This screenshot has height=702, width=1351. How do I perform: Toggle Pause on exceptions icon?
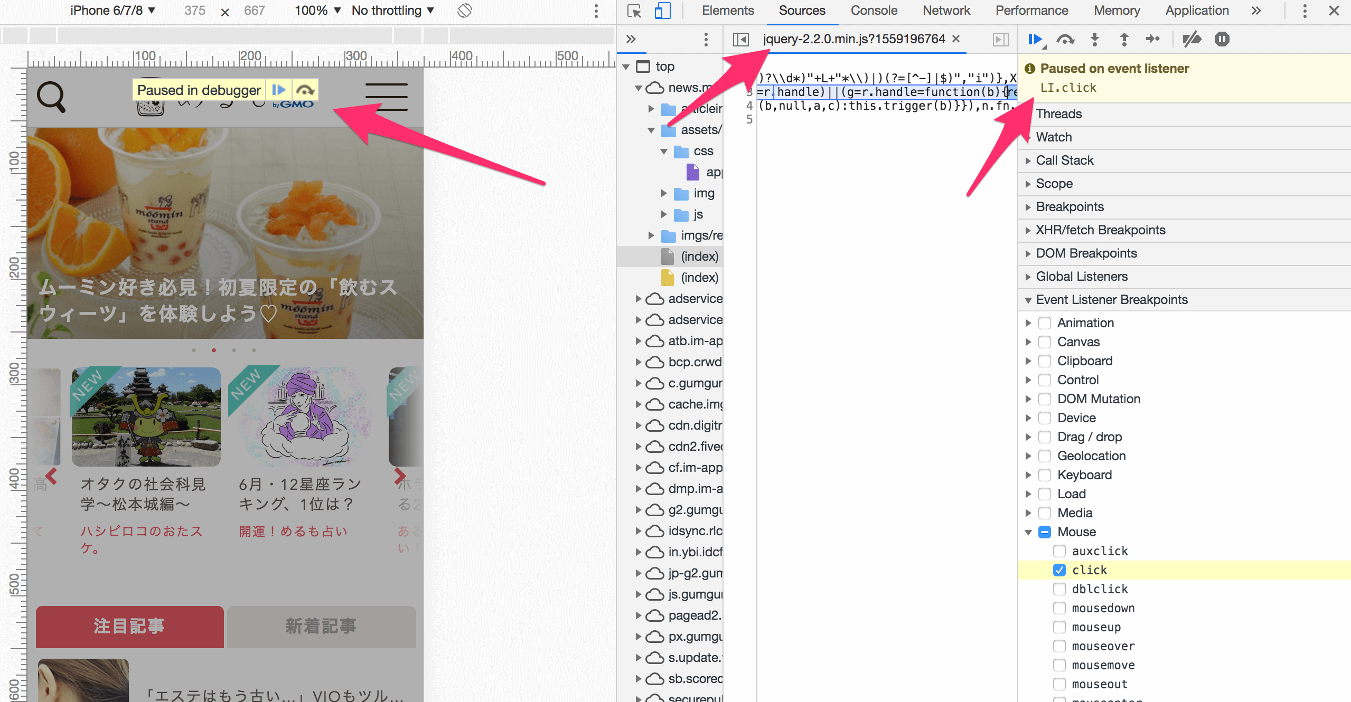point(1222,39)
